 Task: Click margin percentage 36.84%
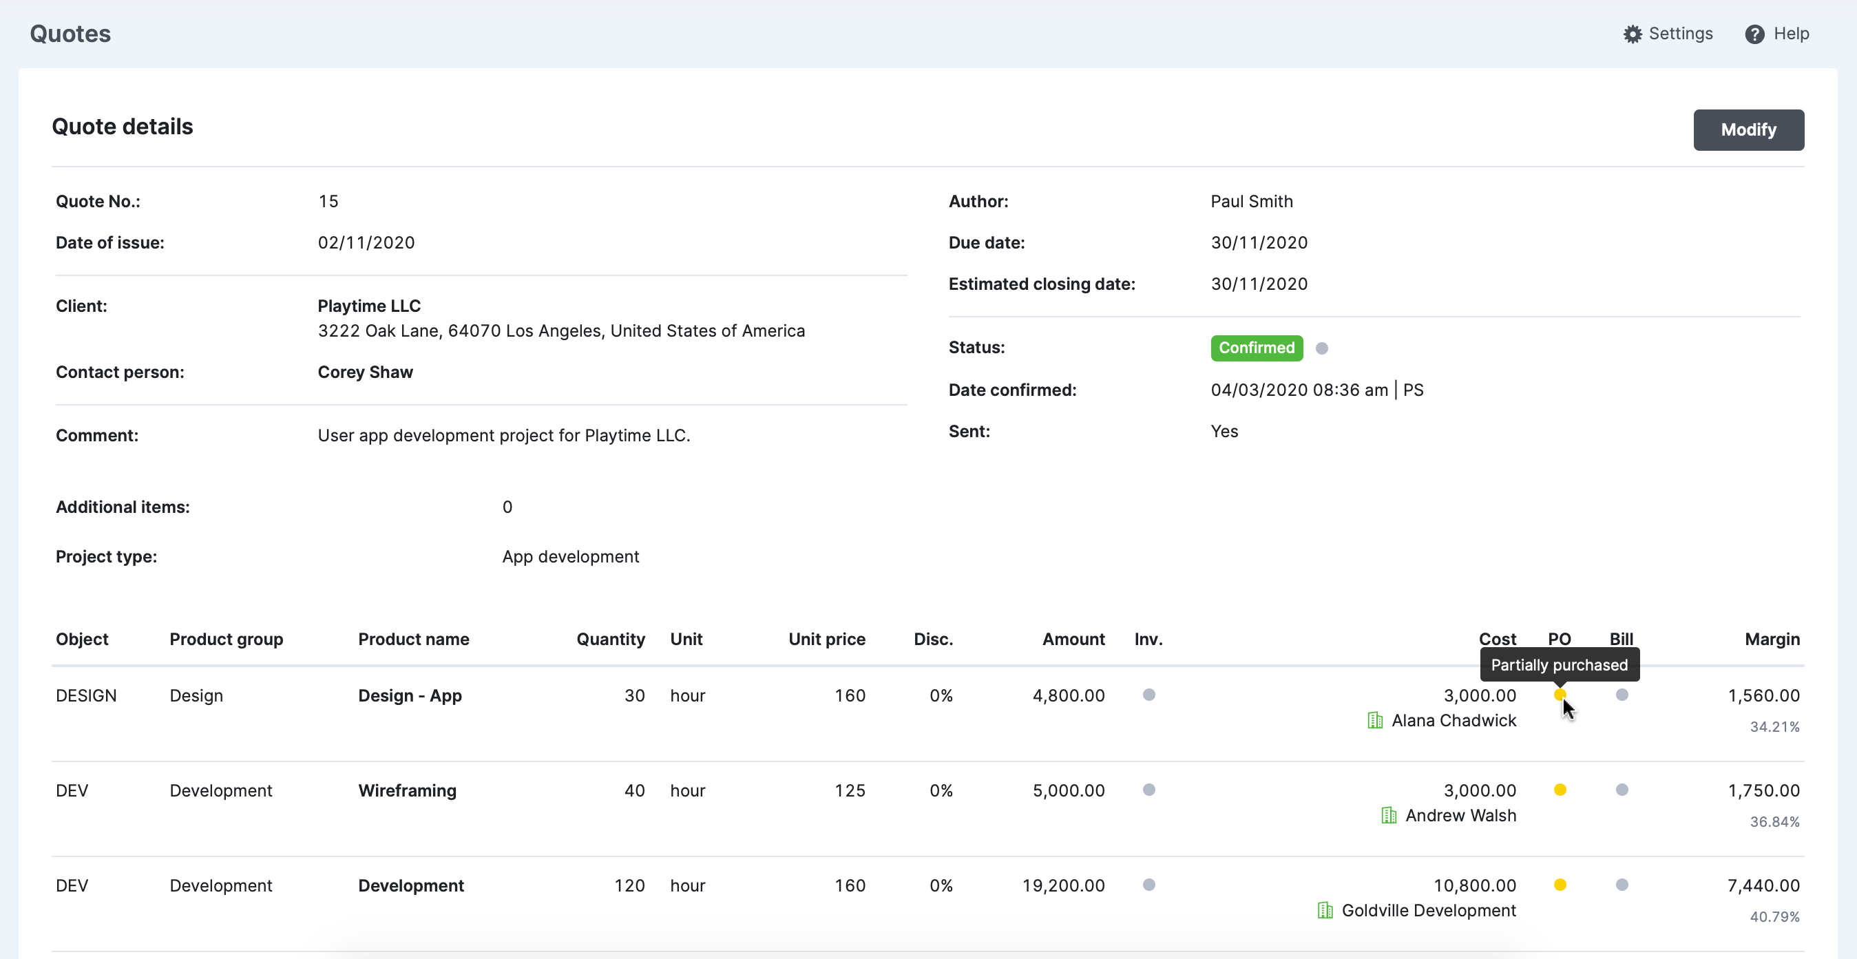(x=1774, y=822)
